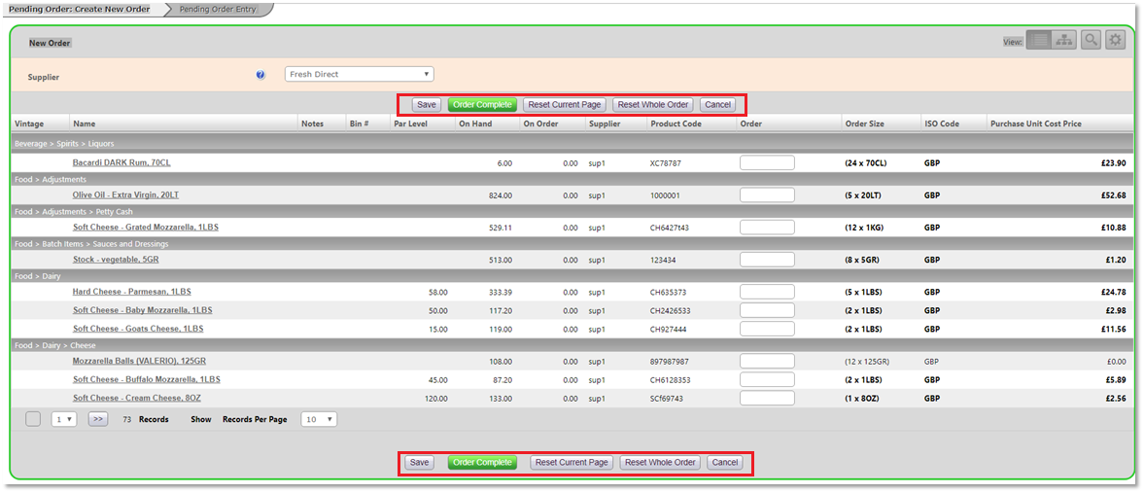Click the blue help icon beside Supplier

[260, 75]
